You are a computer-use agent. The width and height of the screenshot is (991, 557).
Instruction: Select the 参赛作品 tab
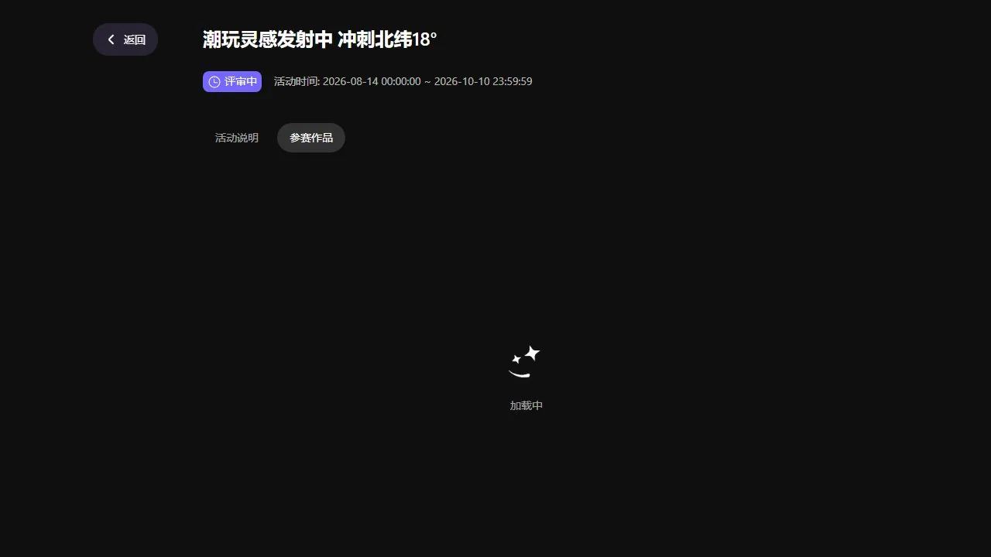311,138
